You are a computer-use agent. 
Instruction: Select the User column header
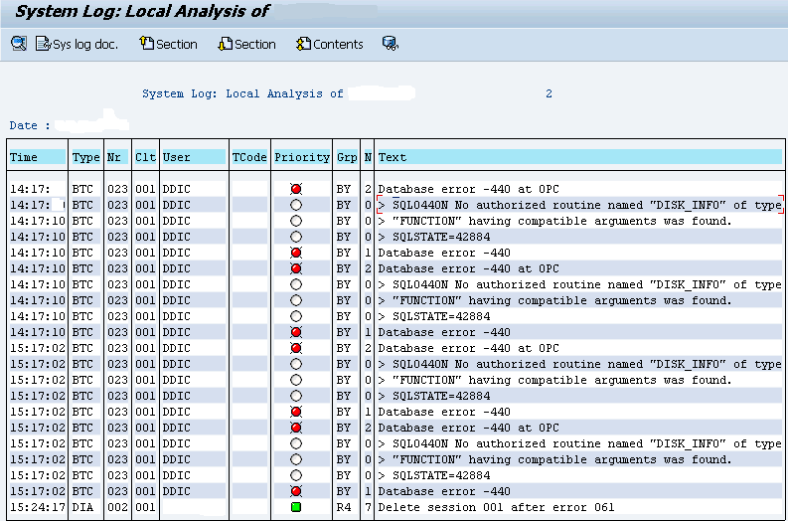click(x=194, y=157)
